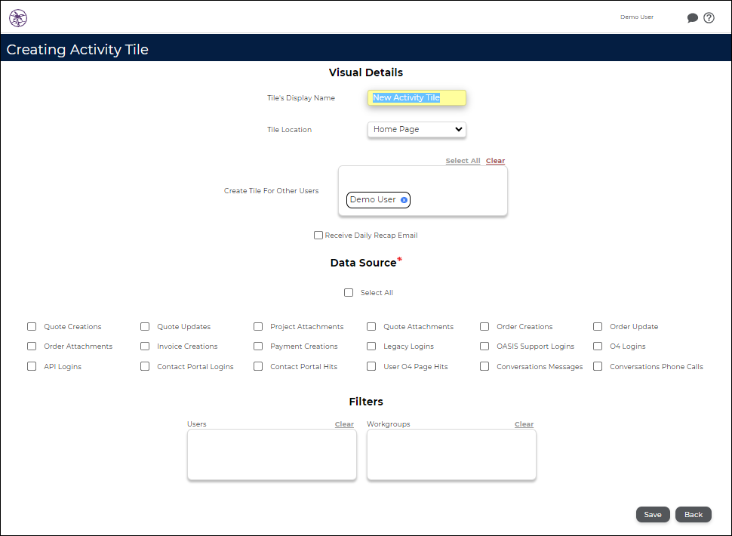Click the Save button
The width and height of the screenshot is (732, 536).
point(652,514)
